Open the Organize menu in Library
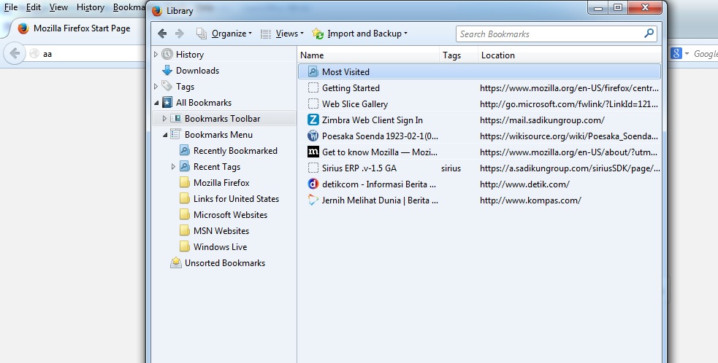Viewport: 718px width, 363px height. pos(224,34)
